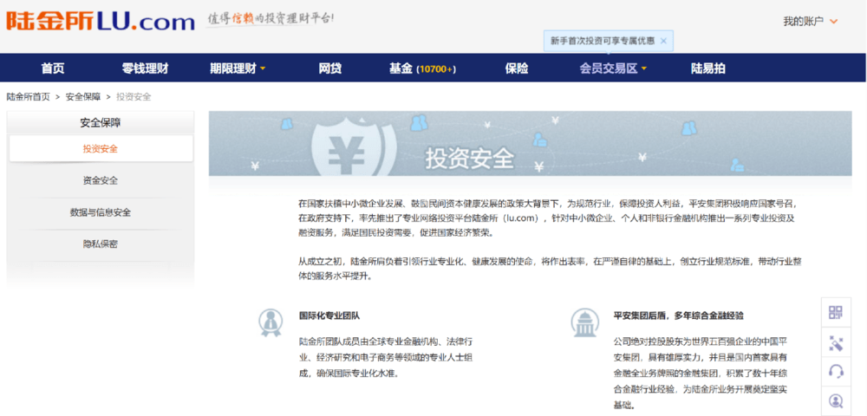Open the QR code floating sidebar icon
This screenshot has width=867, height=416.
click(836, 313)
